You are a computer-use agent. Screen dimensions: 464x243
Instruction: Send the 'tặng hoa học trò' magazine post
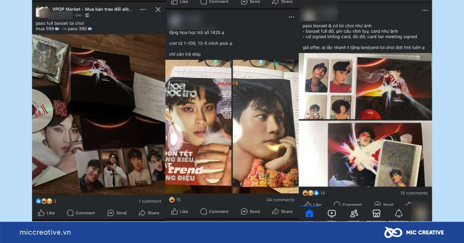coord(250,211)
